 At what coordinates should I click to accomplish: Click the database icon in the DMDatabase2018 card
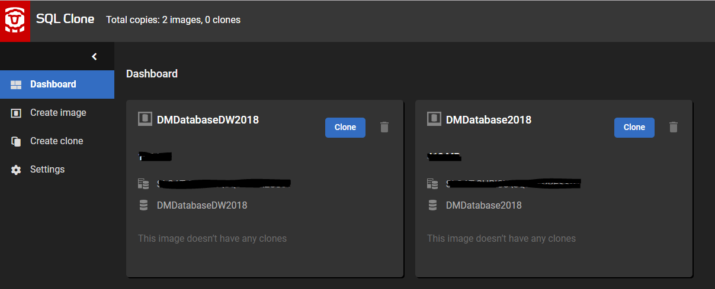[432, 205]
